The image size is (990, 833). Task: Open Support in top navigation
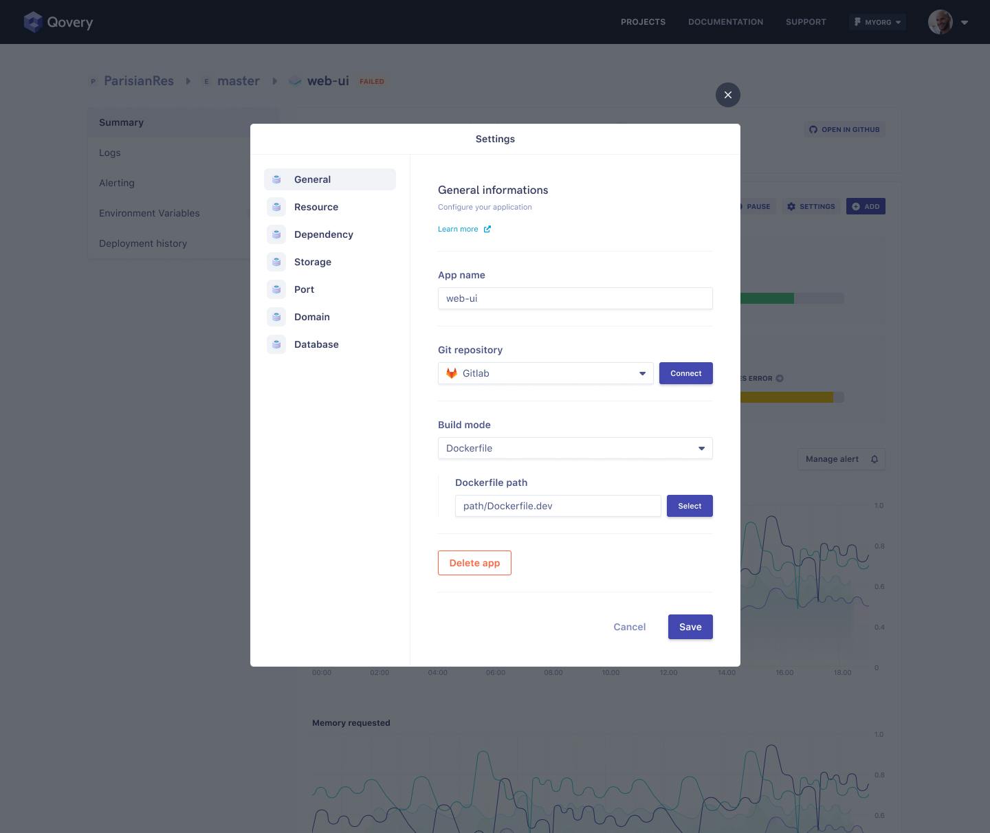pyautogui.click(x=806, y=22)
